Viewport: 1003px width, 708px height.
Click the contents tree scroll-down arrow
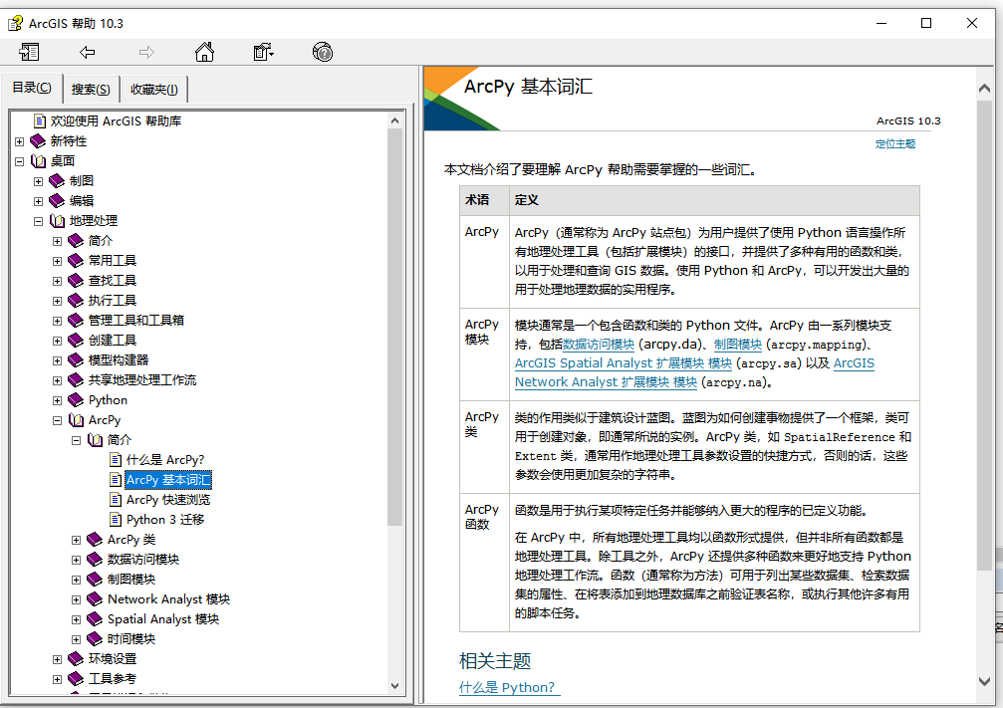click(394, 686)
